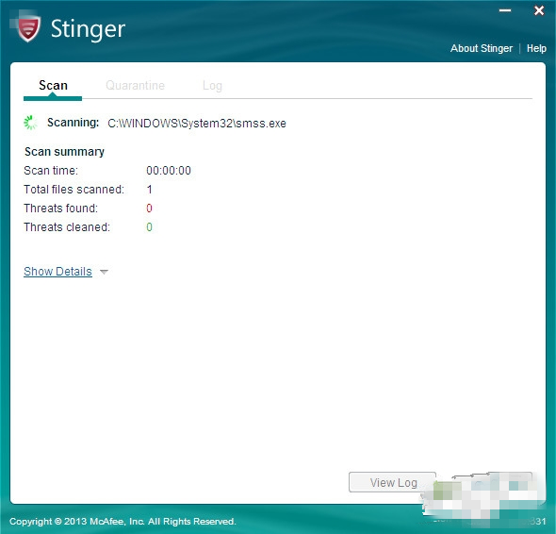Click the Total files scanned value
This screenshot has width=556, height=534.
tap(149, 190)
